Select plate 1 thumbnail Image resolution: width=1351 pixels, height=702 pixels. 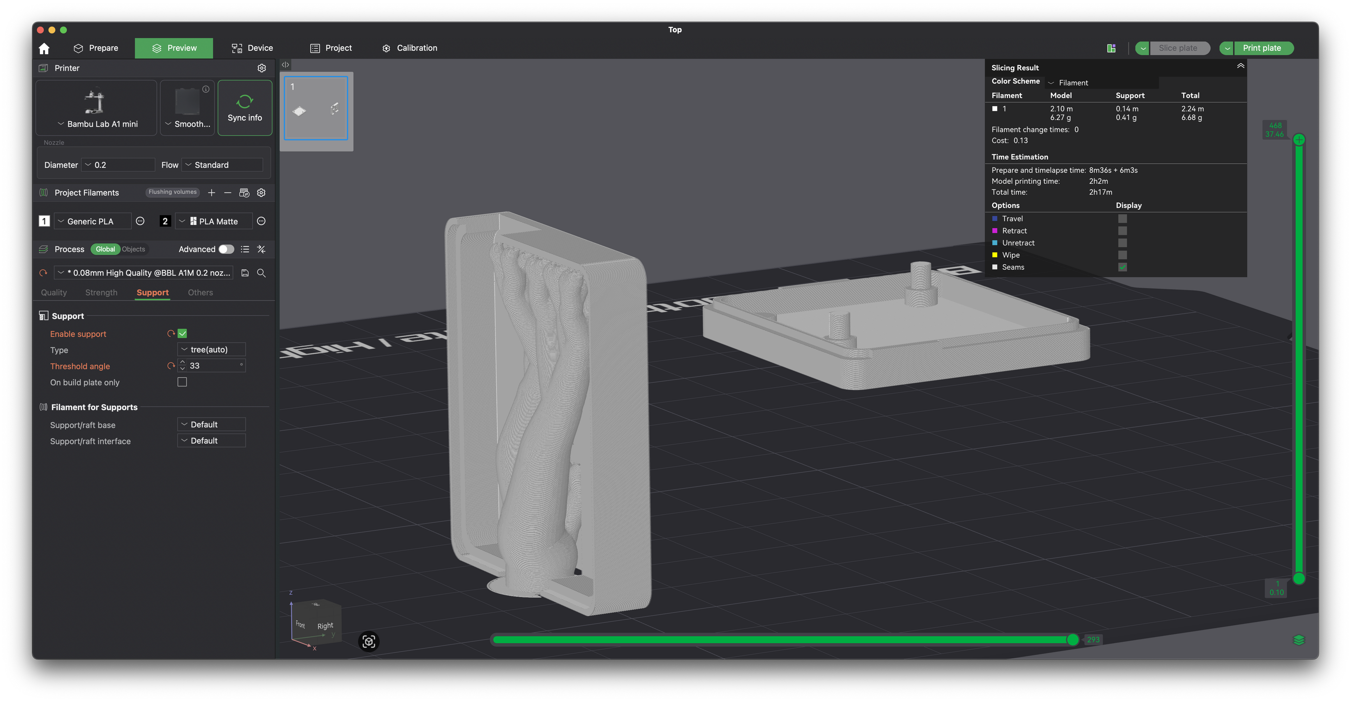pyautogui.click(x=316, y=109)
